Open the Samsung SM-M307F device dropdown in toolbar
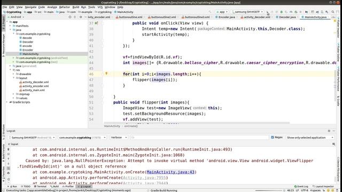Screen dimensions: 342x192 (x=247, y=12)
